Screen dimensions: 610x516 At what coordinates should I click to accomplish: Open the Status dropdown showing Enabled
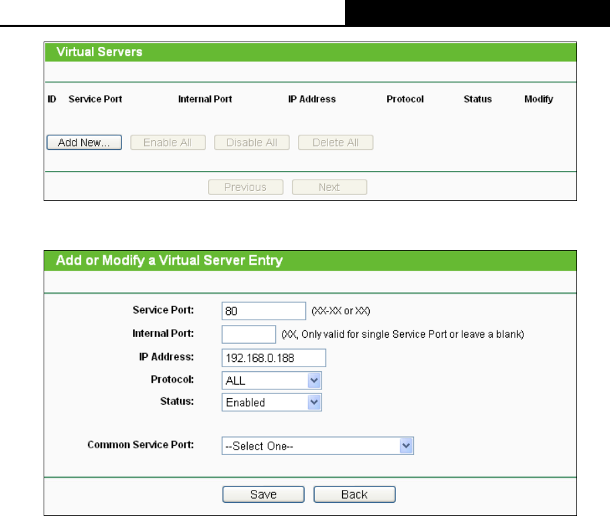[272, 402]
